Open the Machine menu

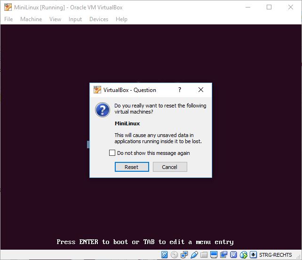click(x=31, y=19)
